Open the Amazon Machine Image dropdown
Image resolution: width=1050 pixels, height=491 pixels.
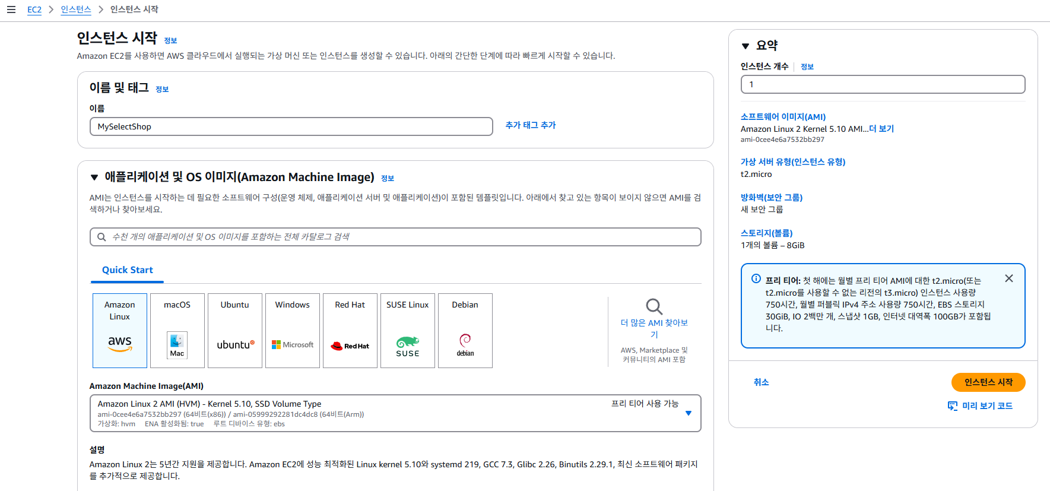tap(395, 413)
